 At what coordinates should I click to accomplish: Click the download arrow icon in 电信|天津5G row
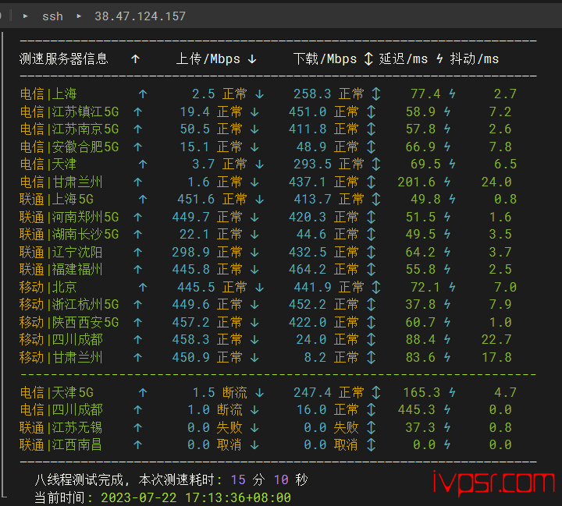click(260, 392)
